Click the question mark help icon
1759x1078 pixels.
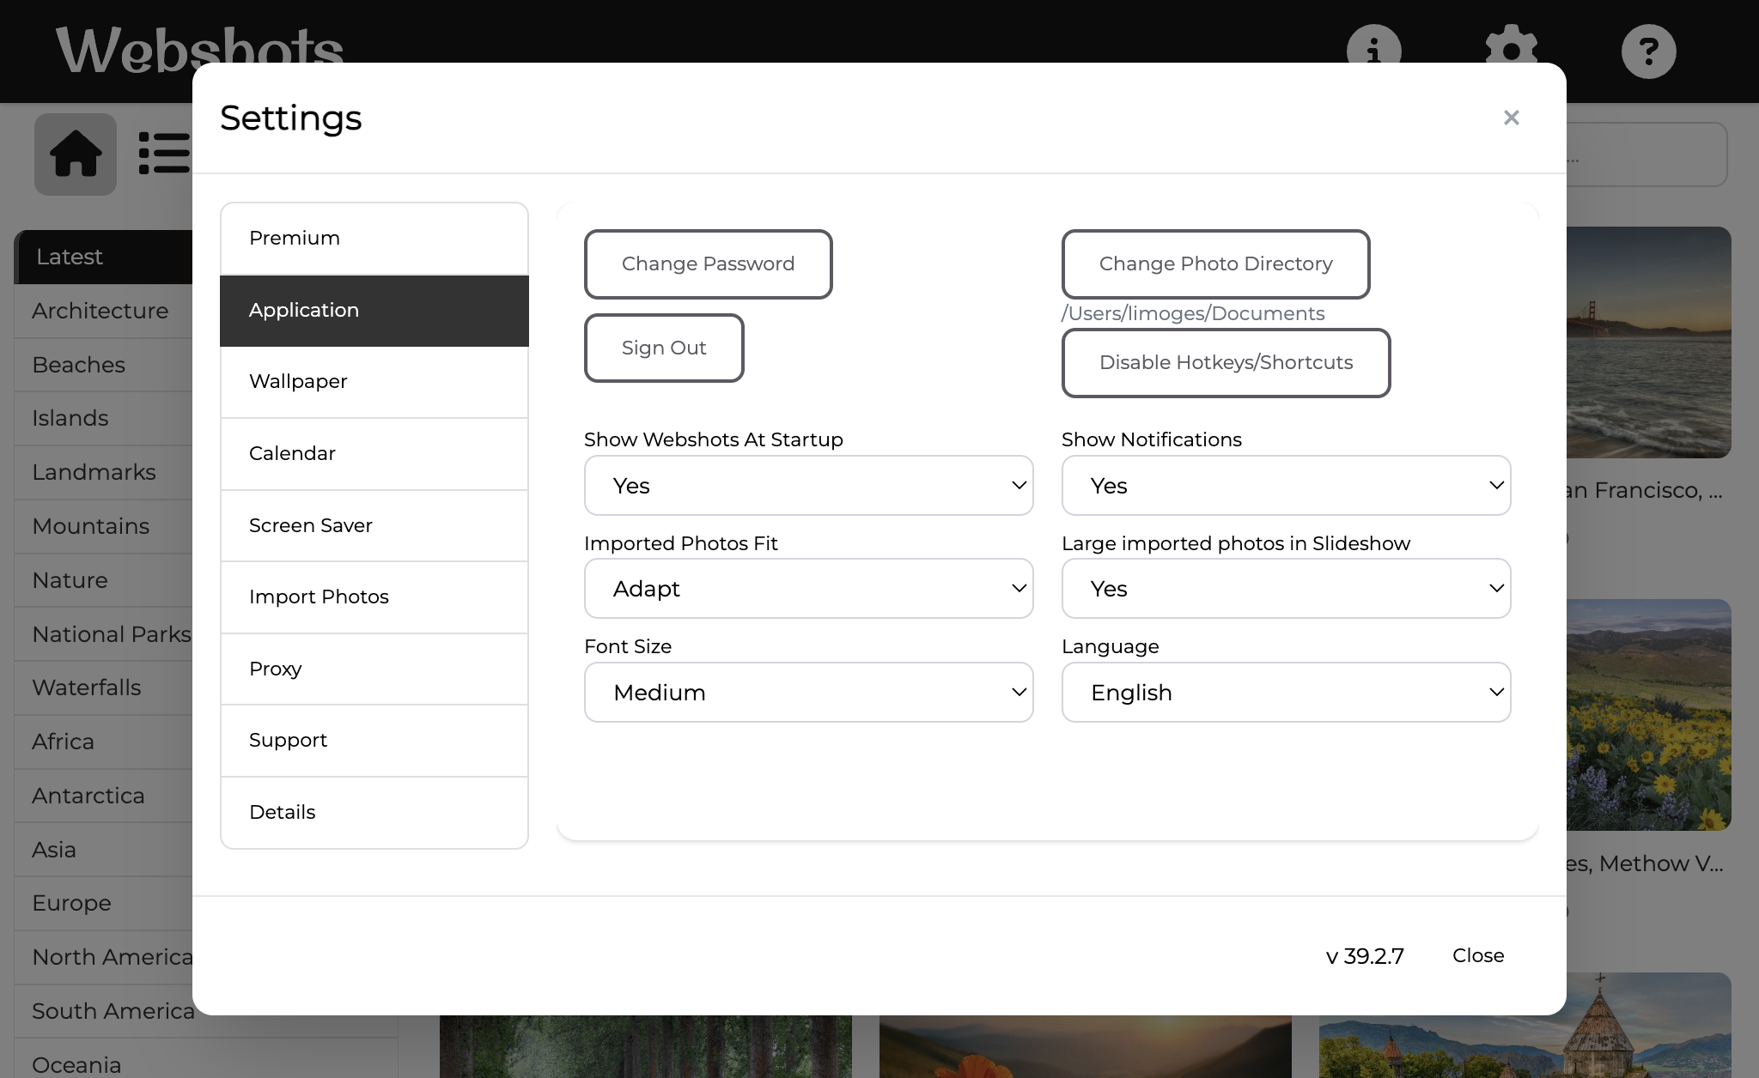1648,51
